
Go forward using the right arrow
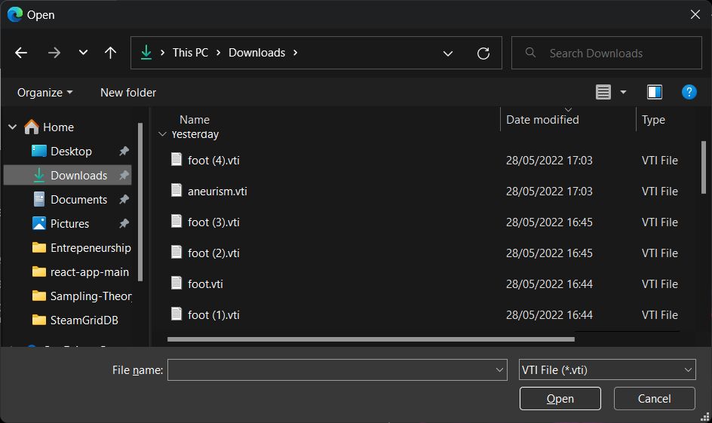pos(54,53)
